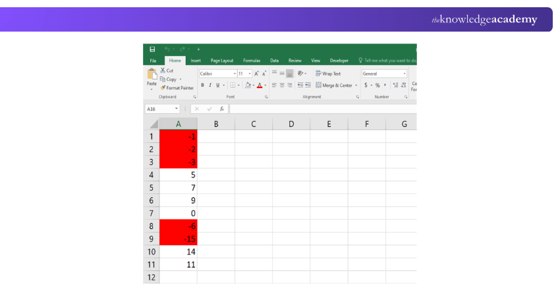Image resolution: width=560 pixels, height=296 pixels.
Task: Open Font Color dropdown arrow
Action: tap(266, 86)
